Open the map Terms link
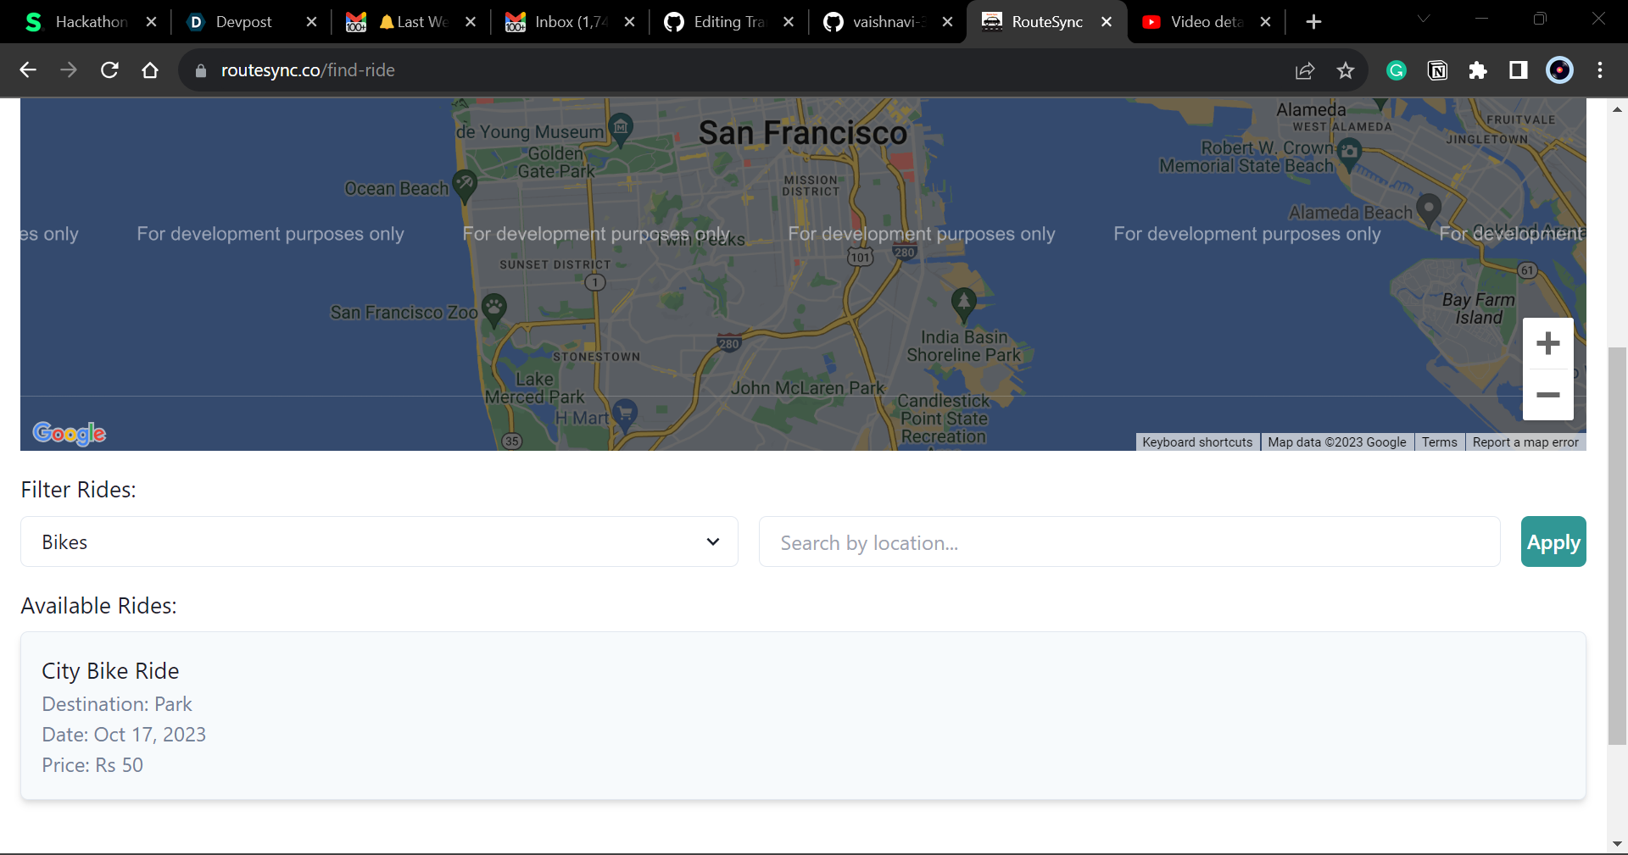The width and height of the screenshot is (1628, 855). [x=1440, y=442]
